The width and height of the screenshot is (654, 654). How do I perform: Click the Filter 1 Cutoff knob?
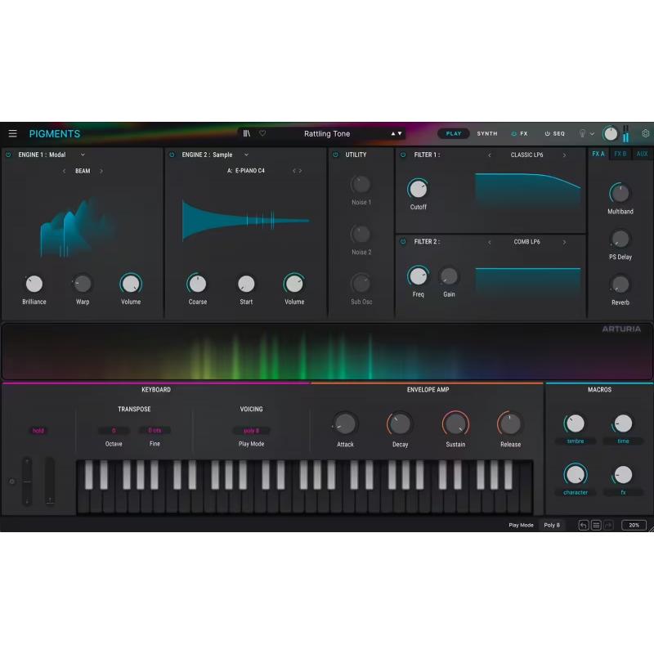pyautogui.click(x=418, y=189)
